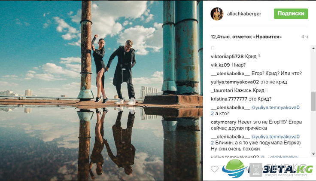Open vik.kz09 commenter profile
316x181 pixels.
220,65
